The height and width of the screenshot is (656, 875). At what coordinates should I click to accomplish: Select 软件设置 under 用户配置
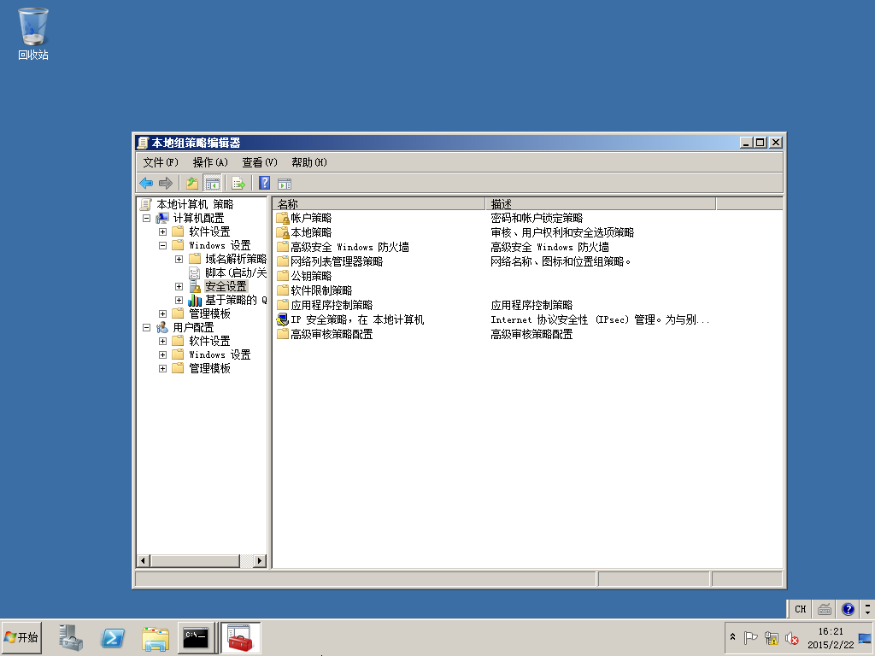tap(209, 341)
